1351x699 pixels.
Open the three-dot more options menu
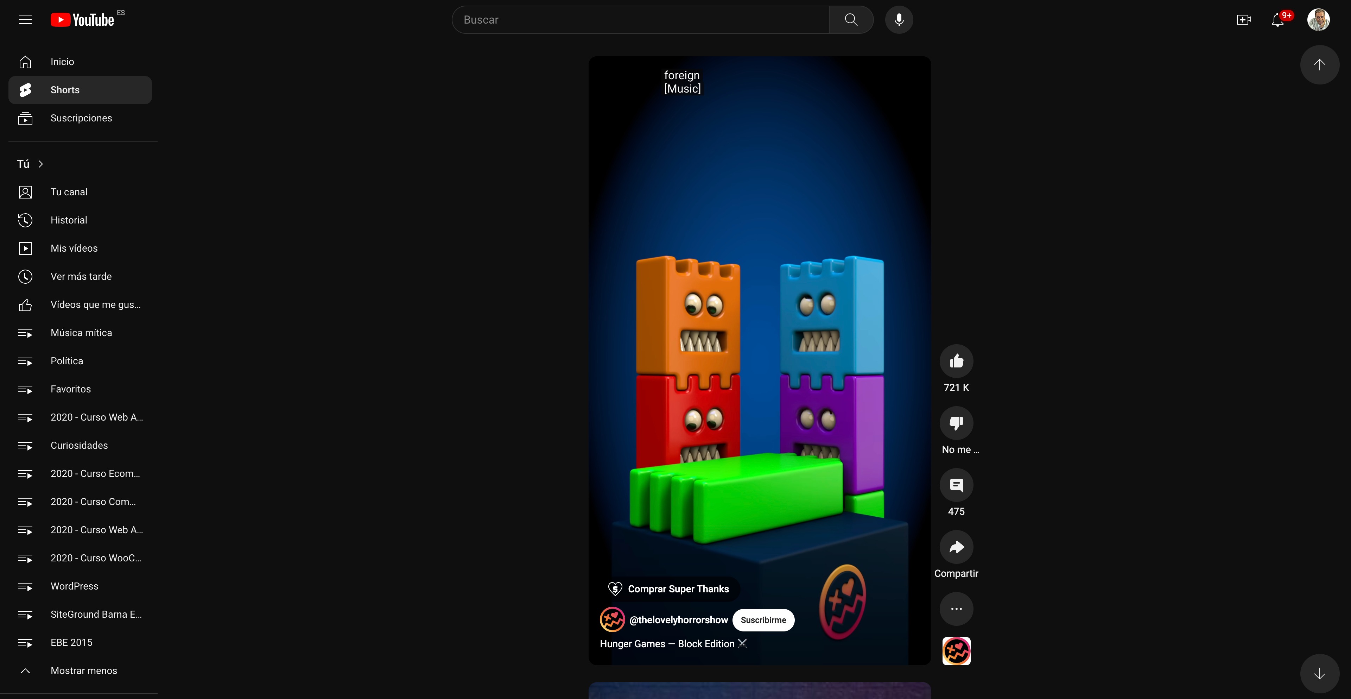tap(956, 609)
